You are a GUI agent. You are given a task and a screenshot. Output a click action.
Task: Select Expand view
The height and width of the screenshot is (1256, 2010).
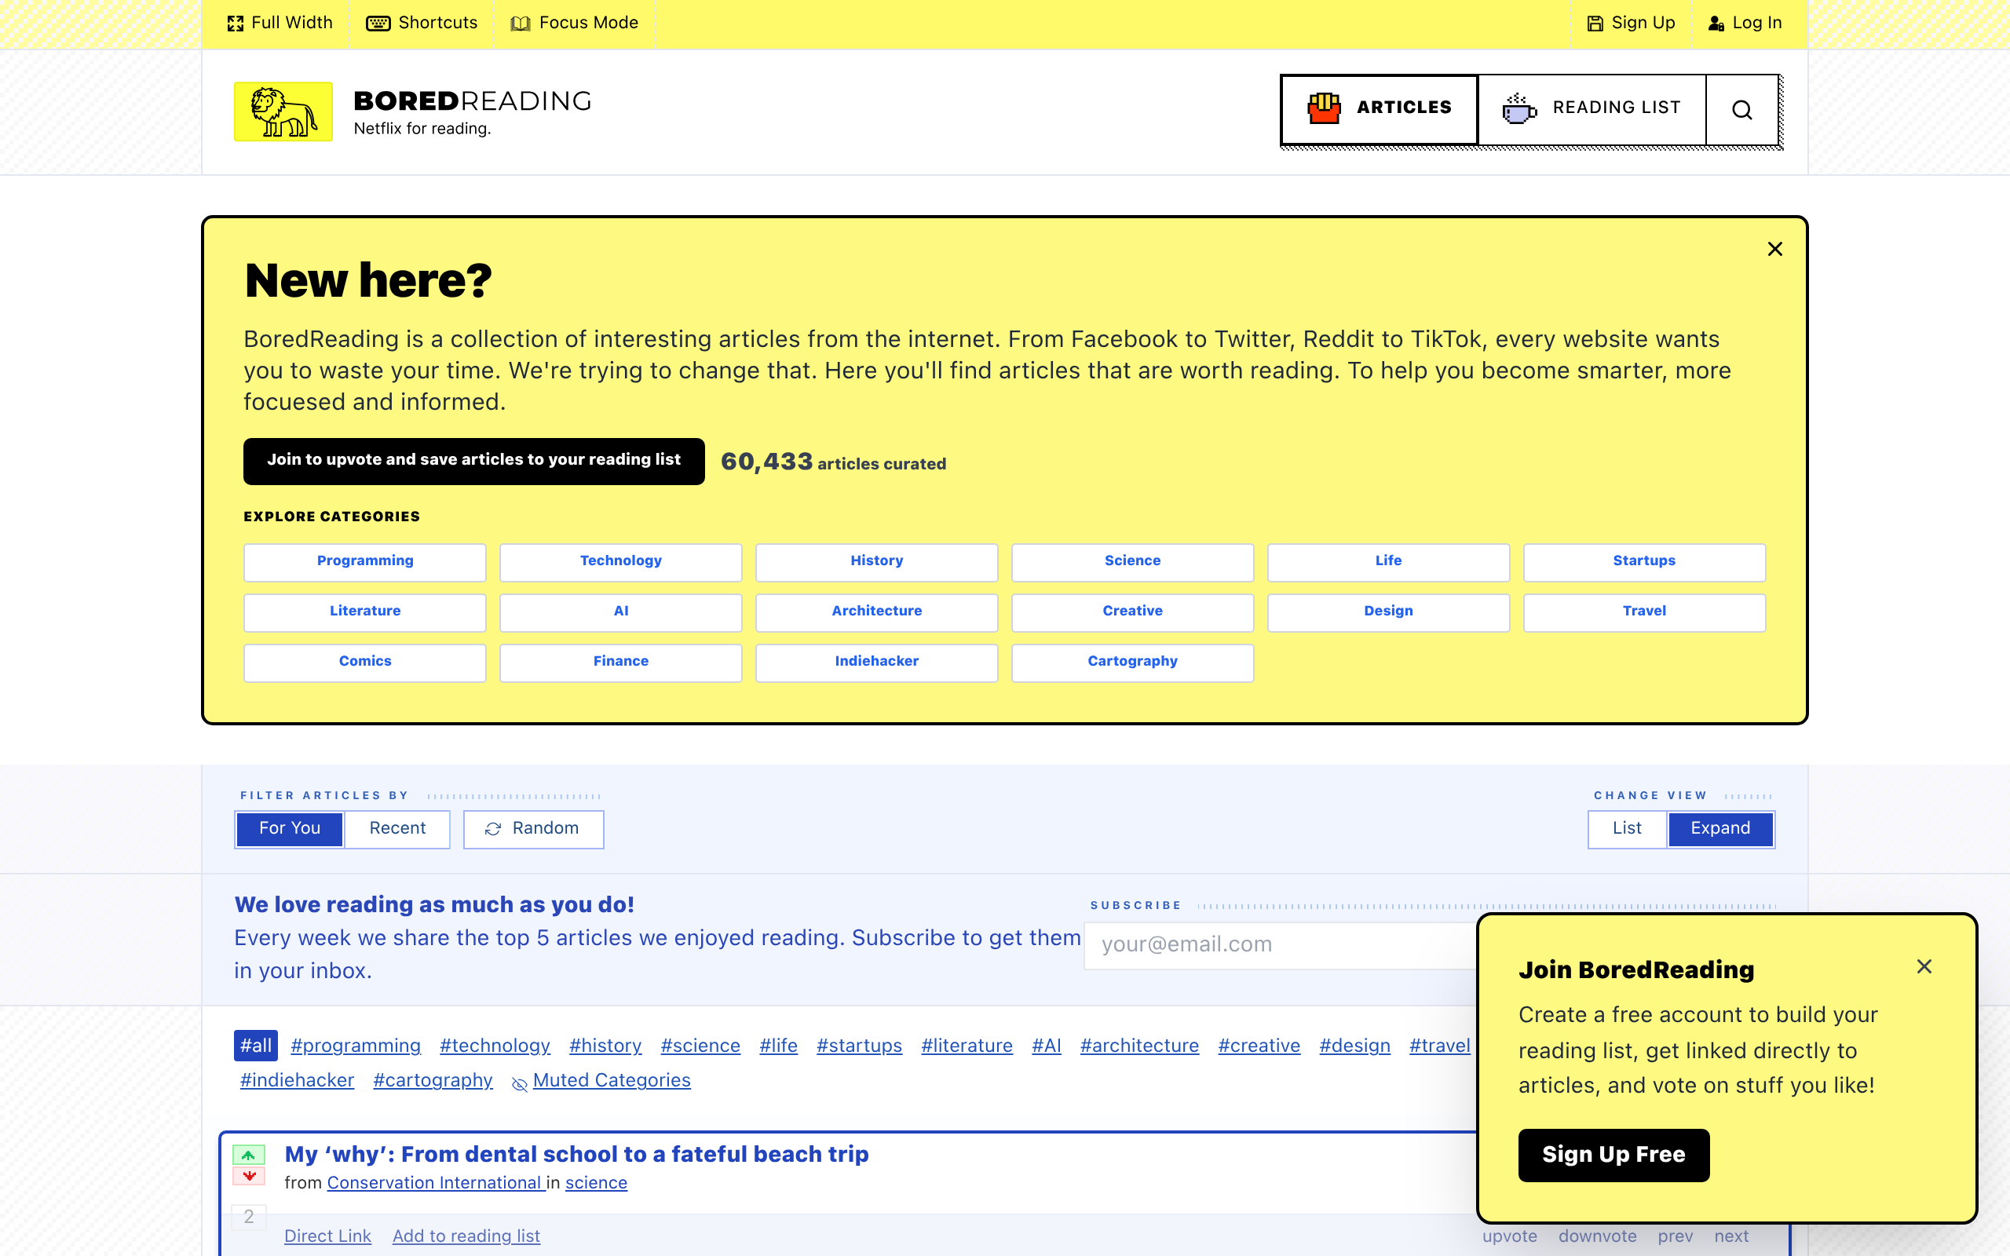click(1720, 828)
